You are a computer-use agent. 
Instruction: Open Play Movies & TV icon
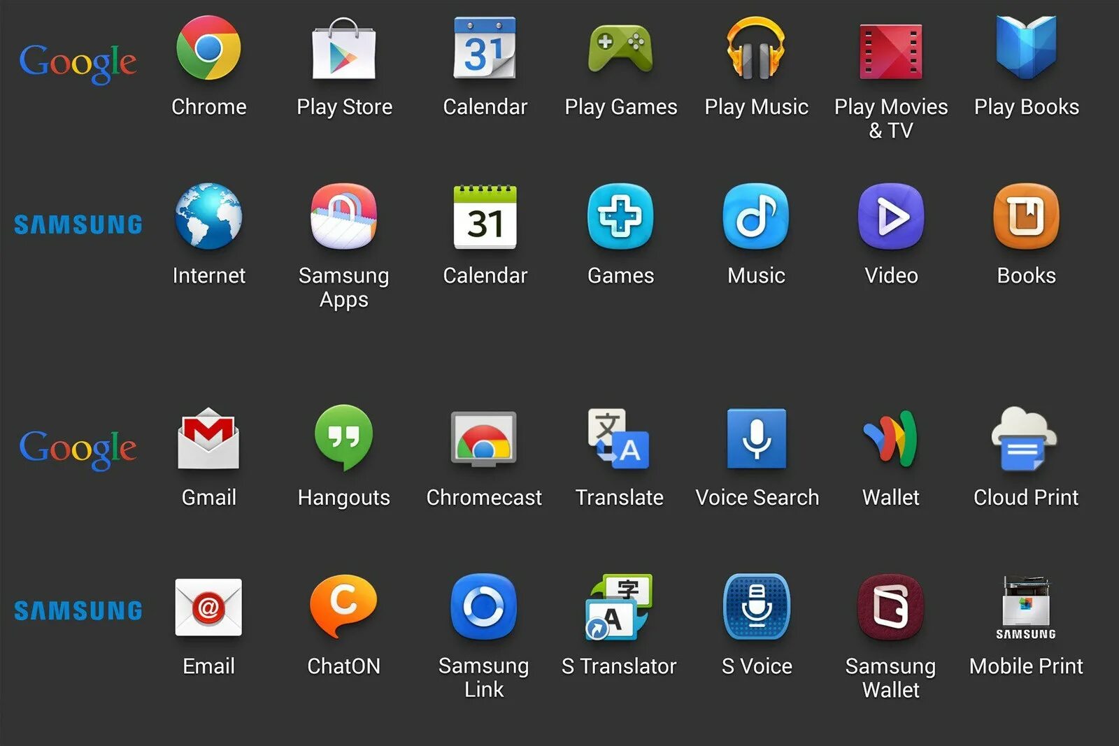tap(890, 51)
